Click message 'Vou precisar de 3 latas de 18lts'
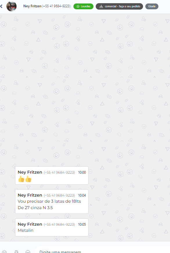 pos(49,201)
